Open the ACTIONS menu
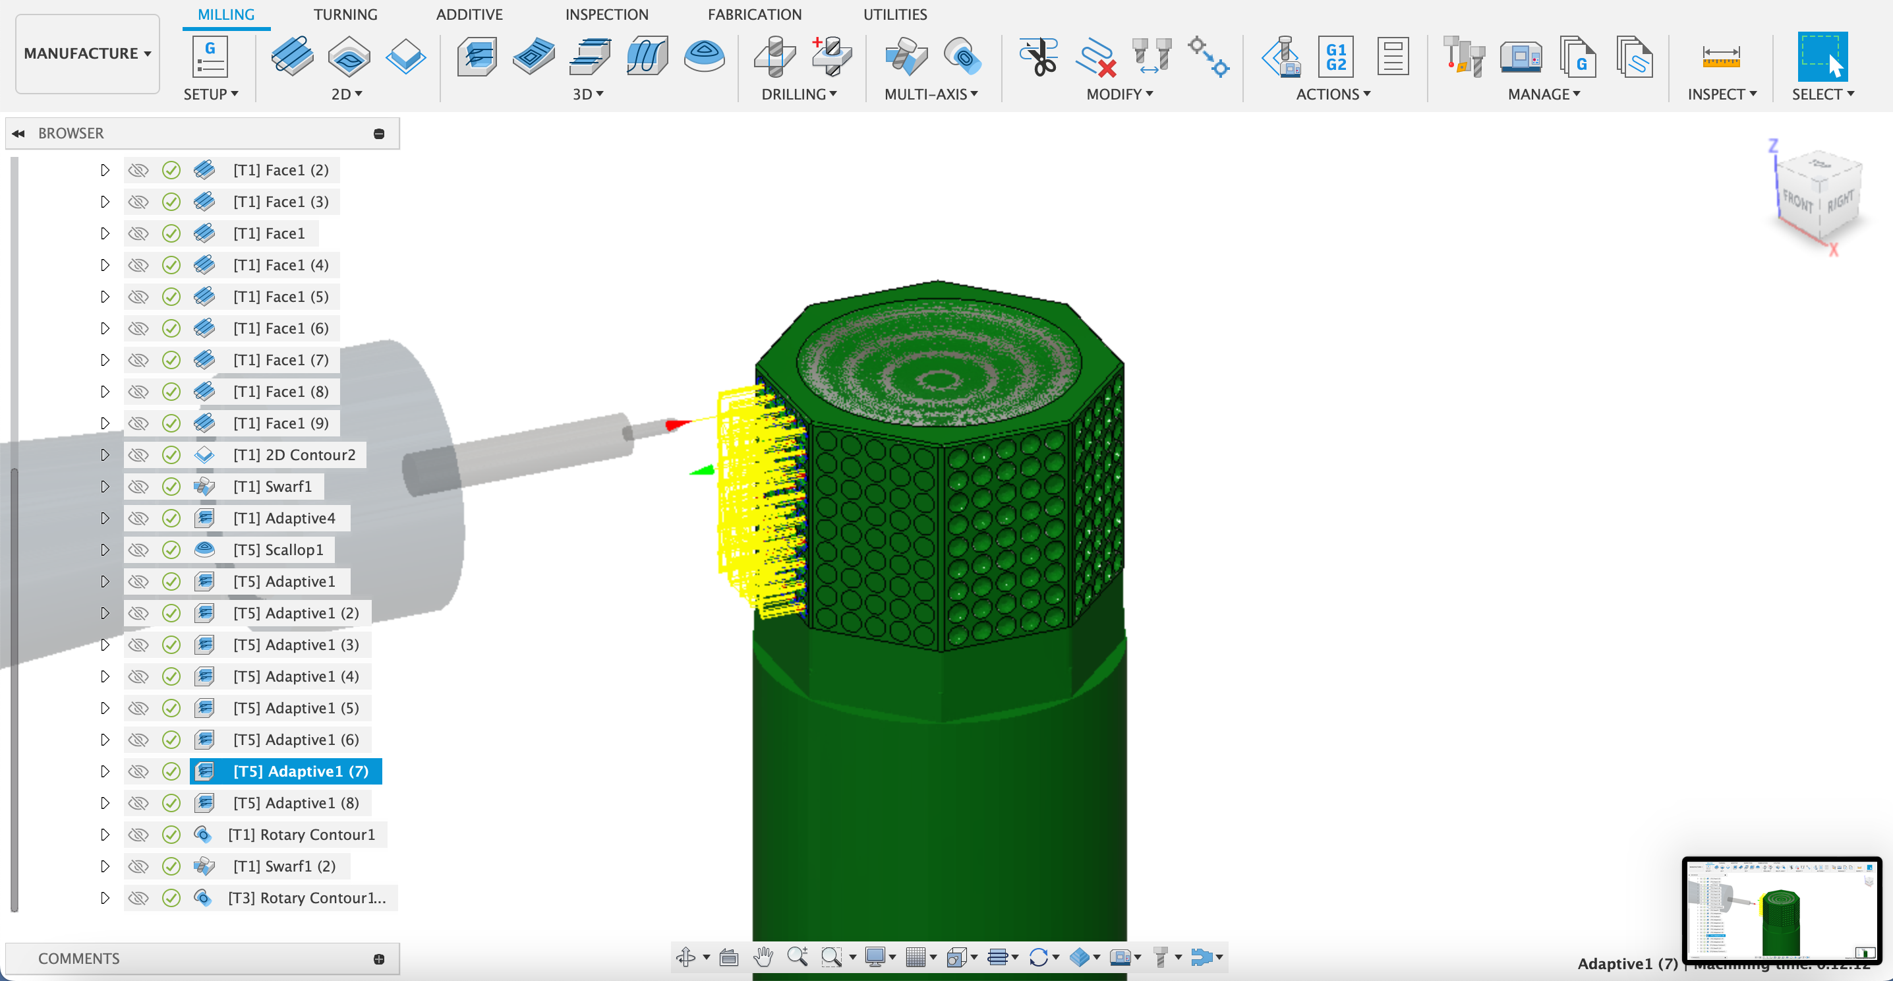 [1333, 94]
